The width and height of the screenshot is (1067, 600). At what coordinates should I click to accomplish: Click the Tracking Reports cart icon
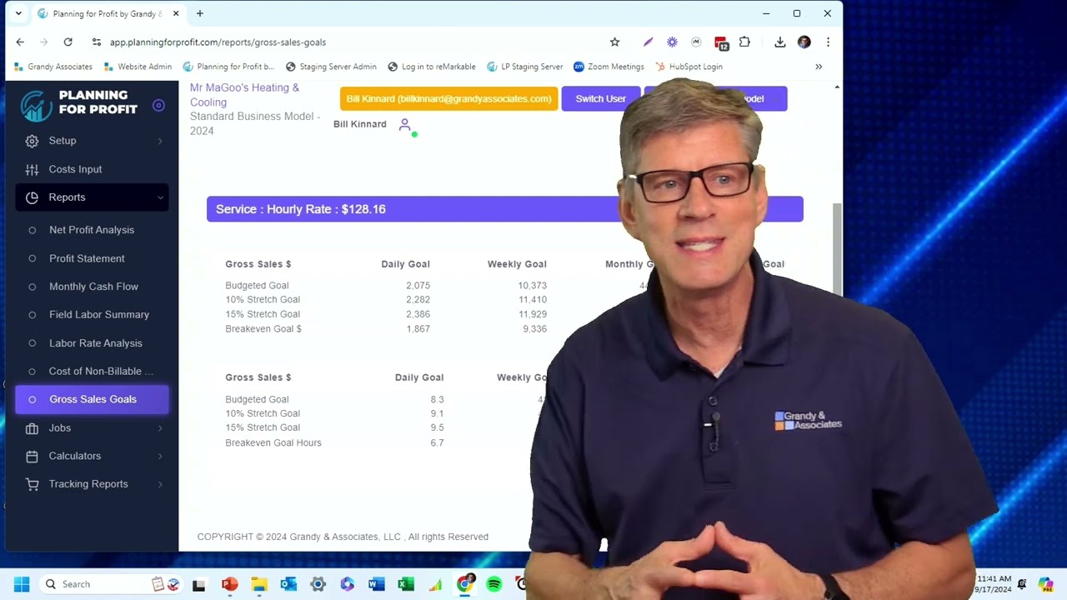(32, 484)
